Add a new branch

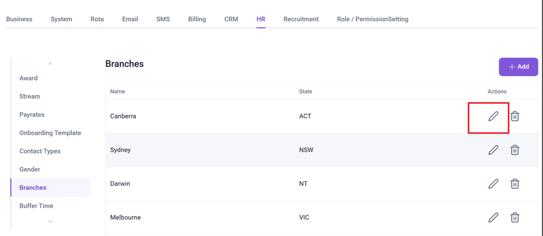click(x=518, y=67)
